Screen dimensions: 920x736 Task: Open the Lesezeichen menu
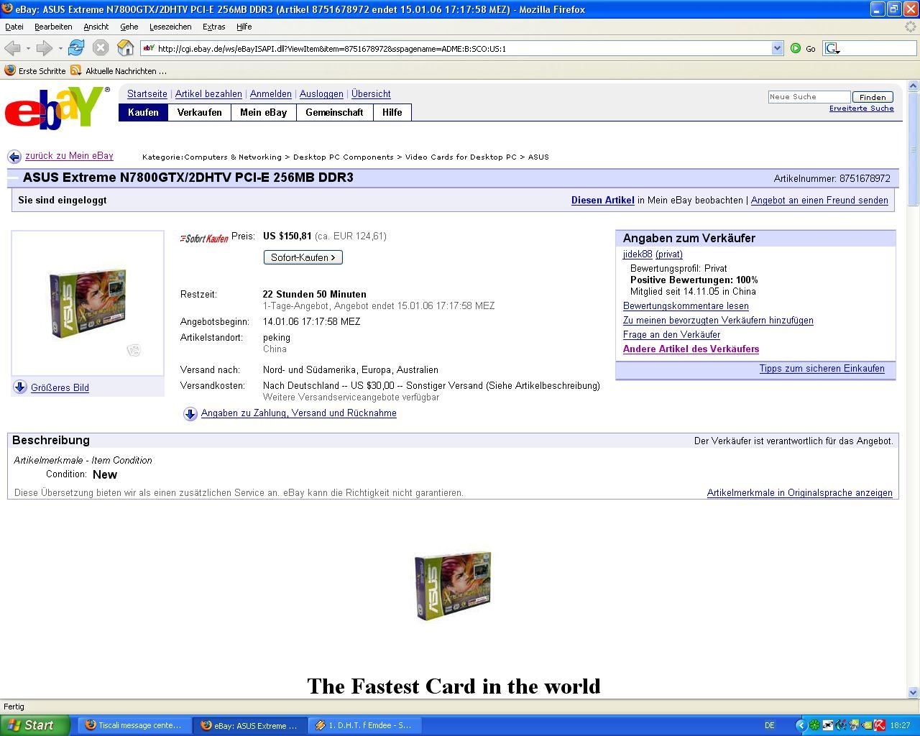tap(170, 27)
